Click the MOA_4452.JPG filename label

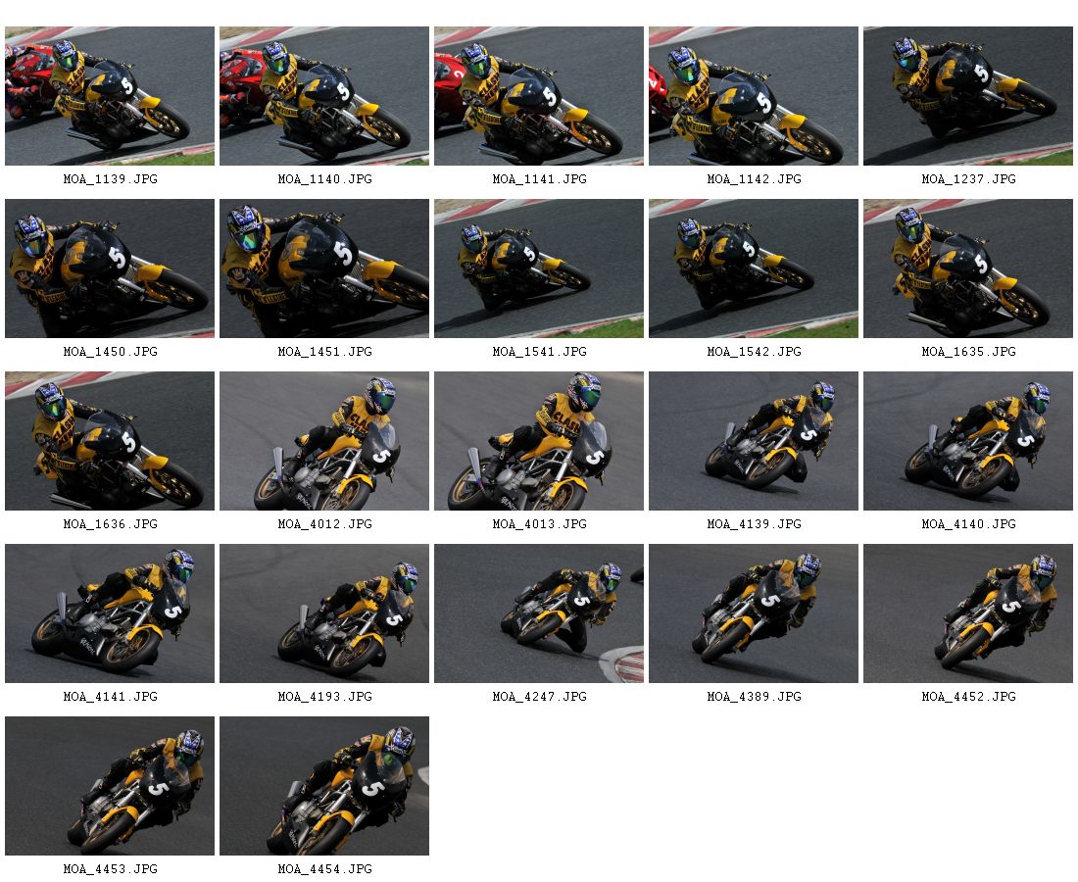click(968, 697)
